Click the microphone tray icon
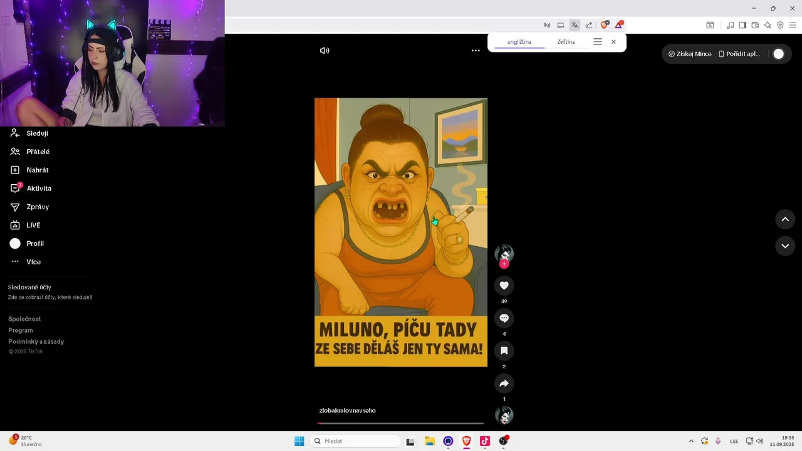The width and height of the screenshot is (802, 451). click(x=718, y=441)
